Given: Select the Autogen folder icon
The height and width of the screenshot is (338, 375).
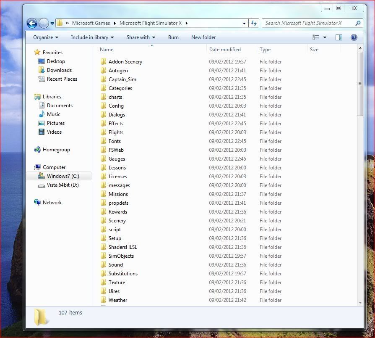Looking at the screenshot, I should pyautogui.click(x=103, y=71).
